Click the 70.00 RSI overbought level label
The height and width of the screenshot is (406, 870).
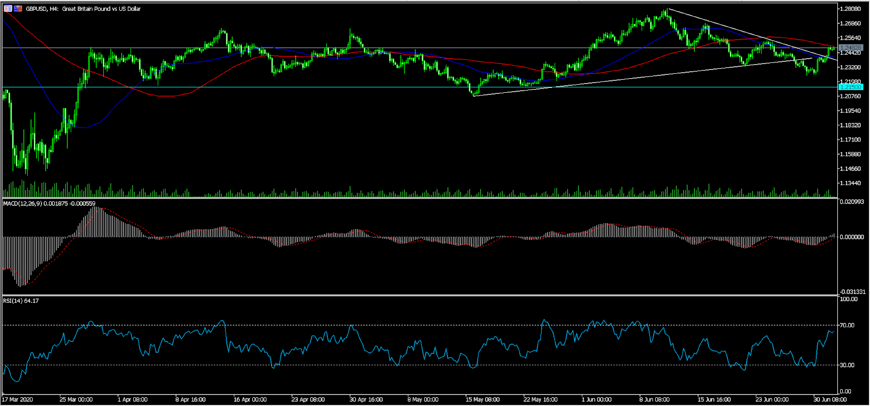tap(847, 326)
